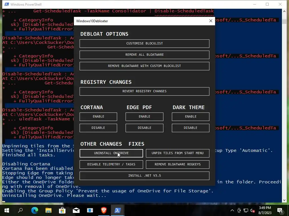
Task: Click 'Disabling Cortana' console line
Action: pyautogui.click(x=26, y=164)
